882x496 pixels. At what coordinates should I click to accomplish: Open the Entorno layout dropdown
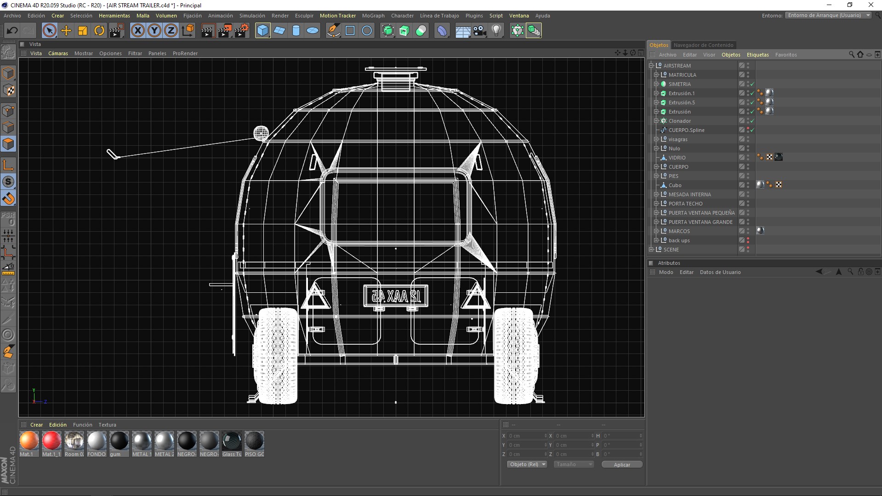click(828, 16)
